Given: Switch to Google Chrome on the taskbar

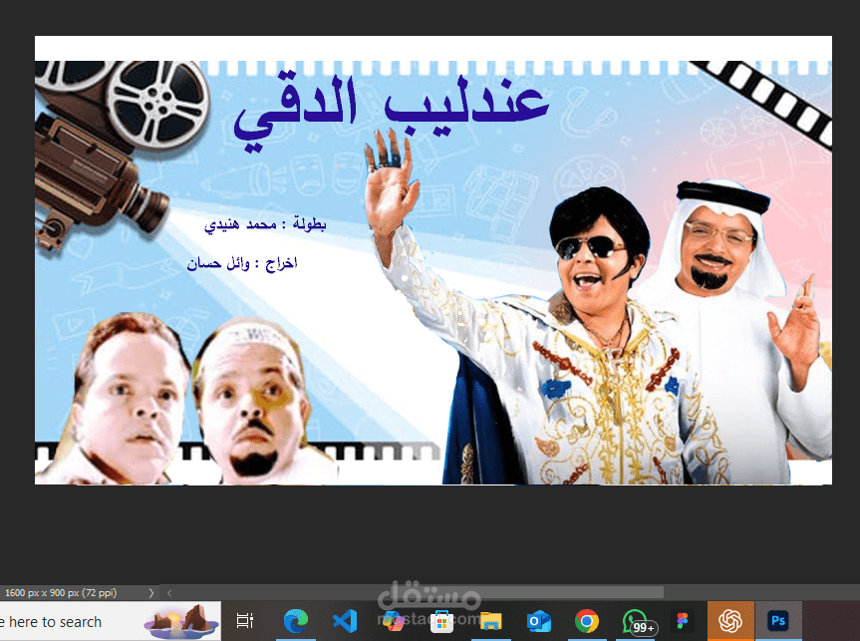Looking at the screenshot, I should coord(586,621).
